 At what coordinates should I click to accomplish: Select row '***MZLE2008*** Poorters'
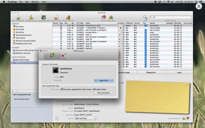click(x=122, y=28)
